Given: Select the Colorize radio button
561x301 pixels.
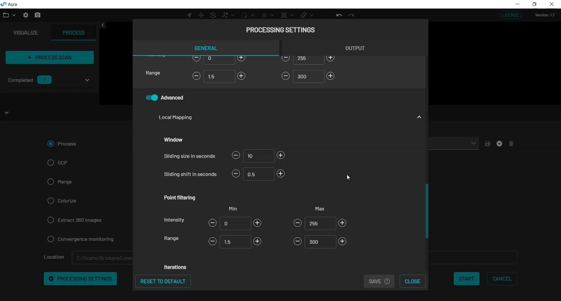Looking at the screenshot, I should click(x=51, y=201).
